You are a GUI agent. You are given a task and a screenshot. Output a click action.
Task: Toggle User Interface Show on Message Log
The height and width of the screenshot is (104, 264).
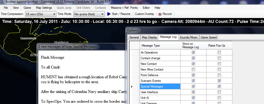(193, 92)
